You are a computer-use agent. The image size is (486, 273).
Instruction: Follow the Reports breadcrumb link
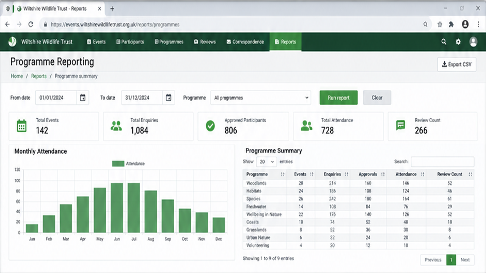click(x=39, y=76)
